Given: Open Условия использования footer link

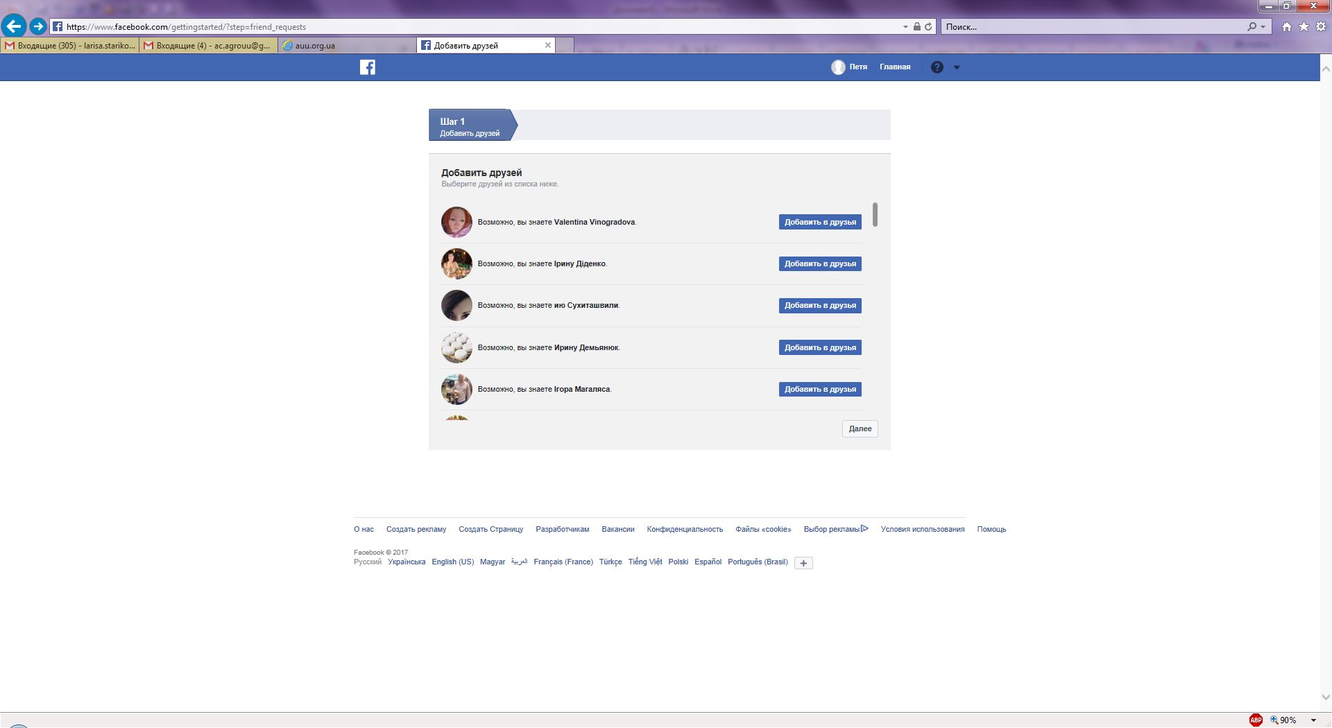Looking at the screenshot, I should click(923, 529).
